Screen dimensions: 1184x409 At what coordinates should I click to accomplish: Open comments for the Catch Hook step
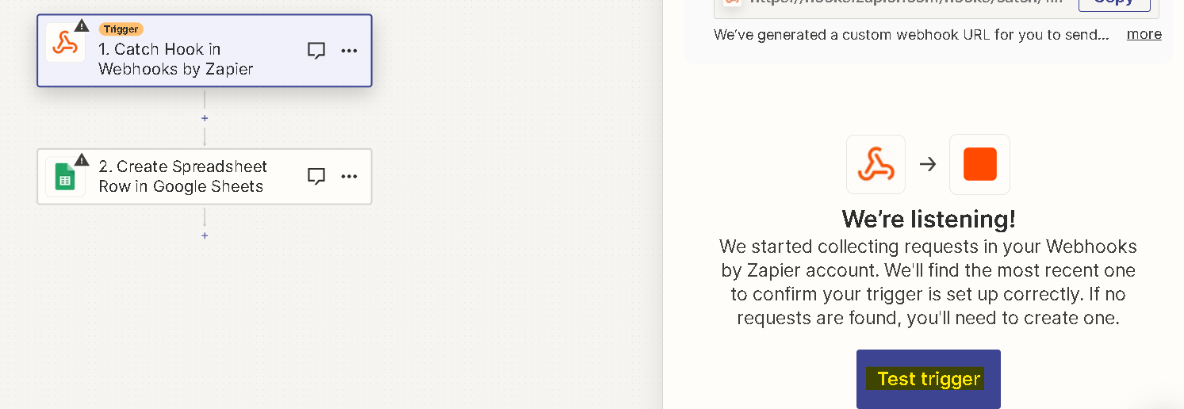tap(316, 51)
